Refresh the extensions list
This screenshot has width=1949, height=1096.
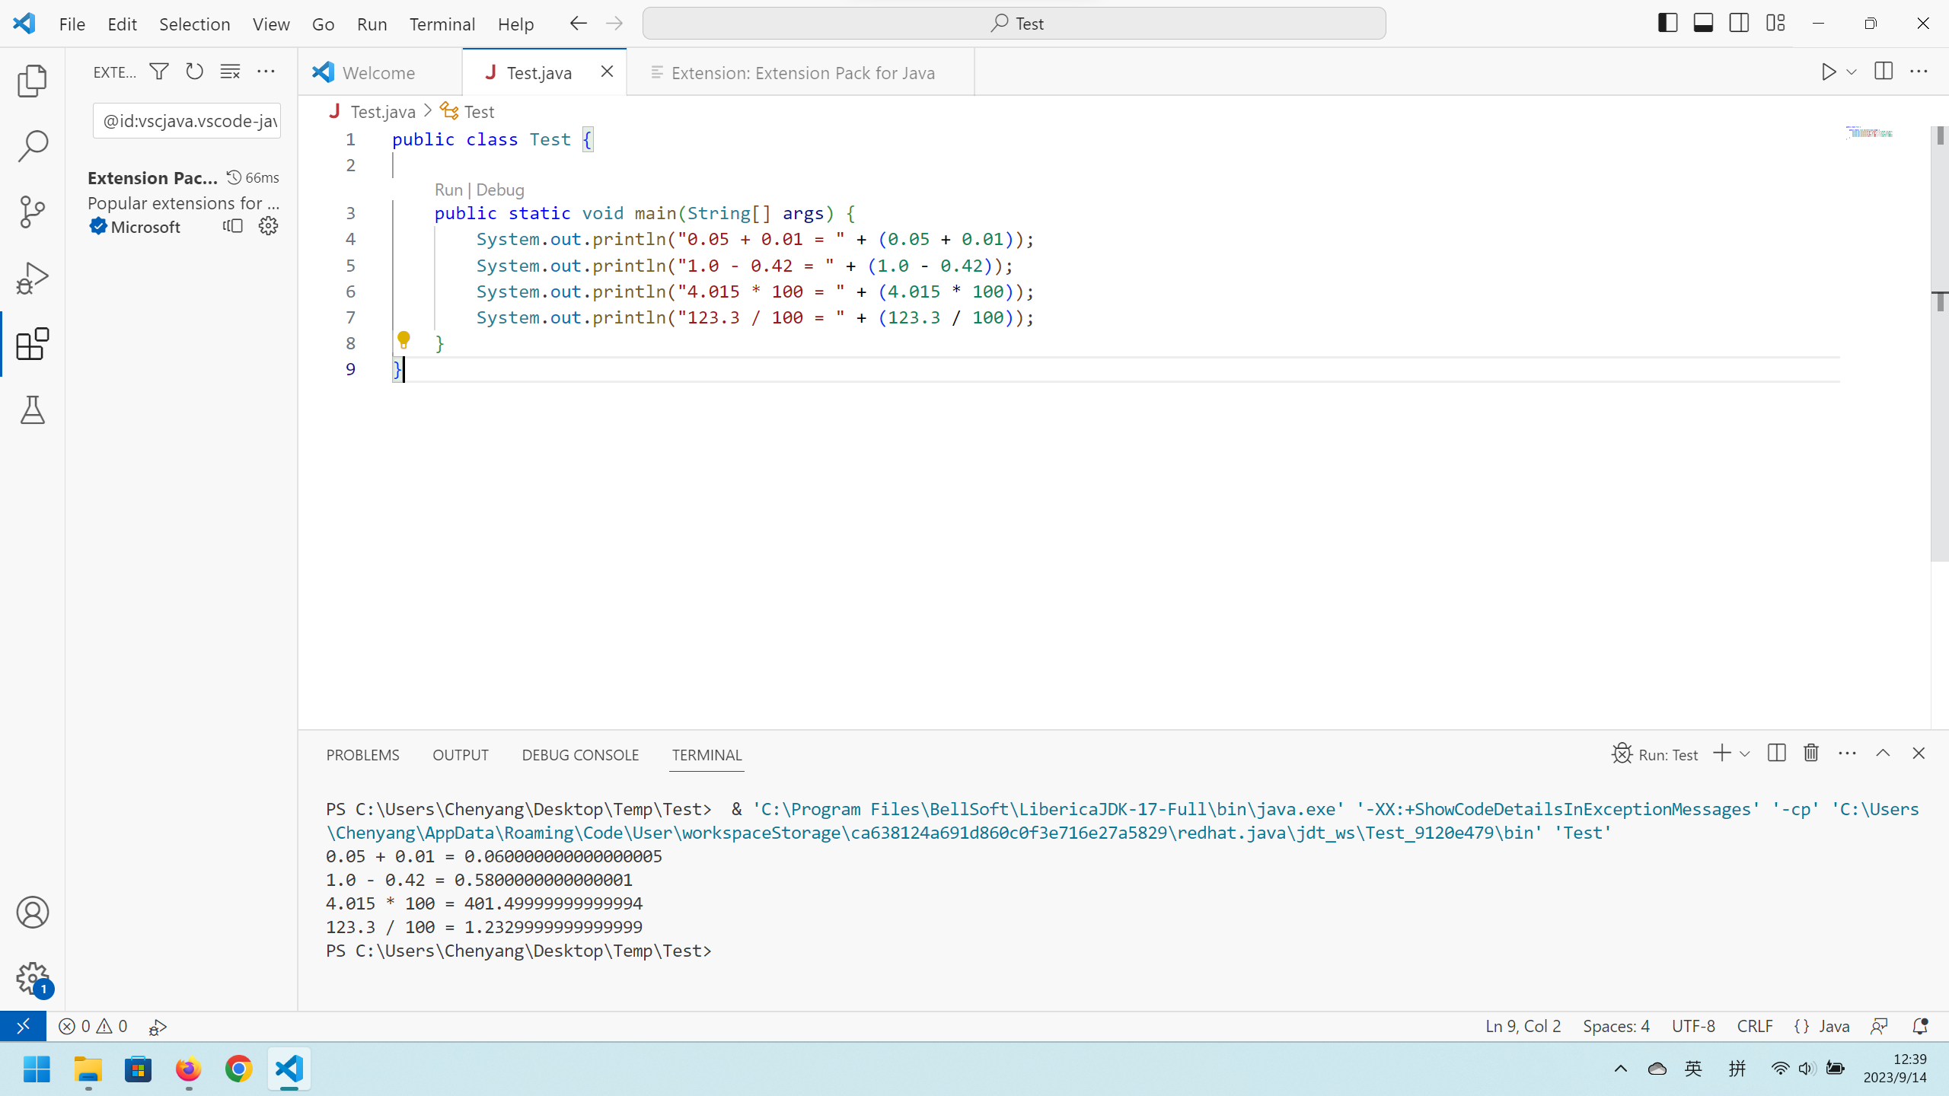[x=194, y=72]
